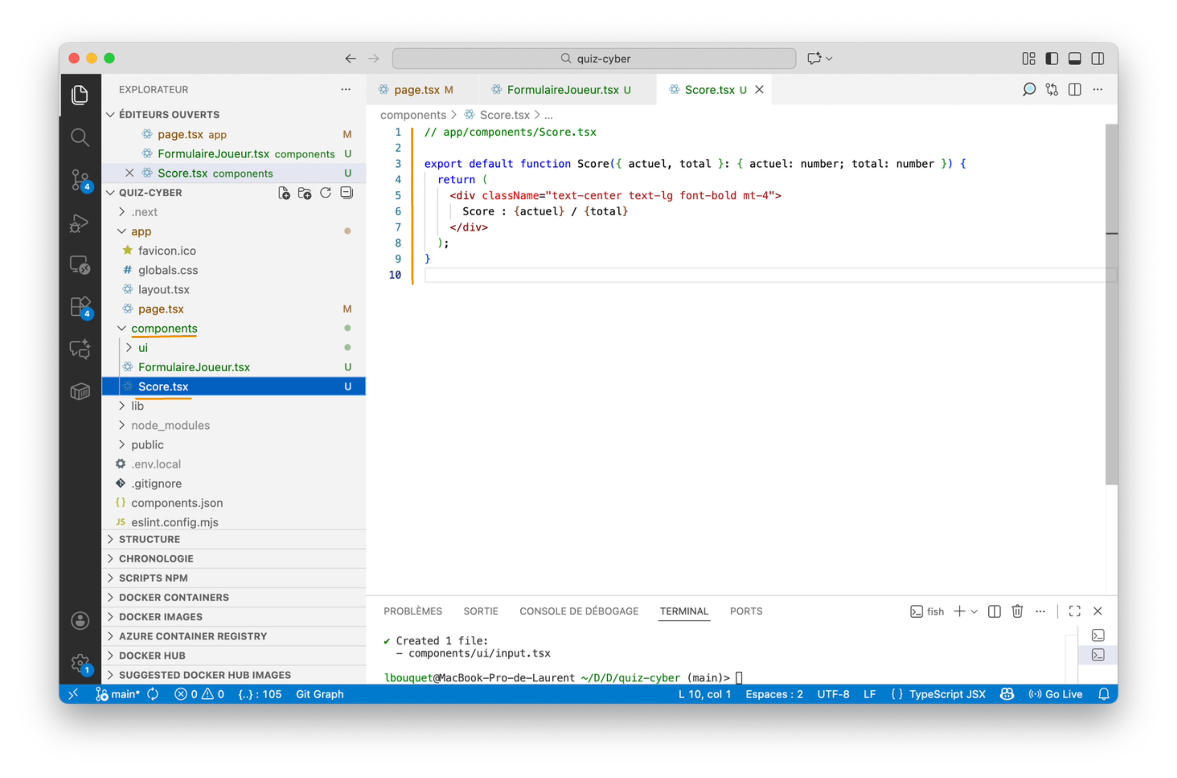The width and height of the screenshot is (1177, 778).
Task: Open the Extensions view
Action: pyautogui.click(x=79, y=306)
